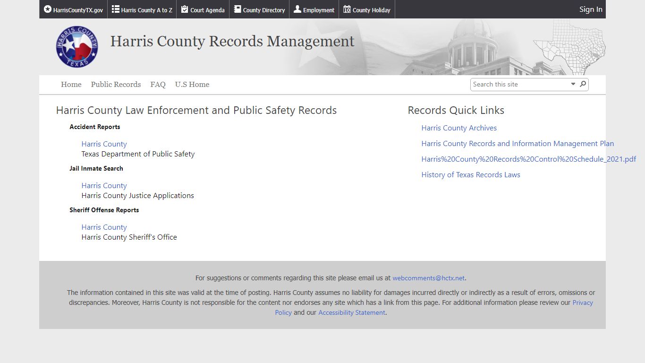Click the Accident Reports heading text

(95, 127)
